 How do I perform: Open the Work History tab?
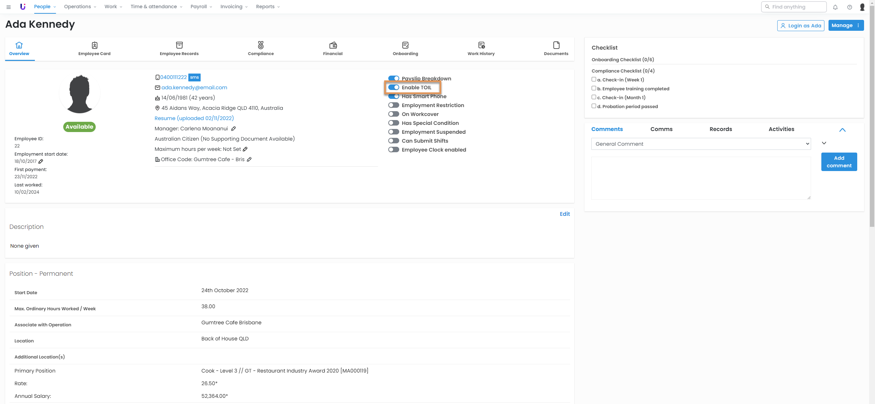click(x=481, y=49)
